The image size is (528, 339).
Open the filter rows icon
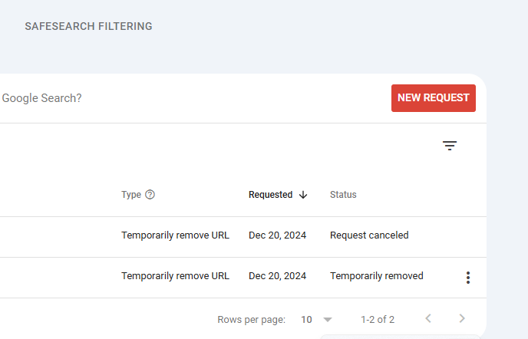tap(450, 146)
